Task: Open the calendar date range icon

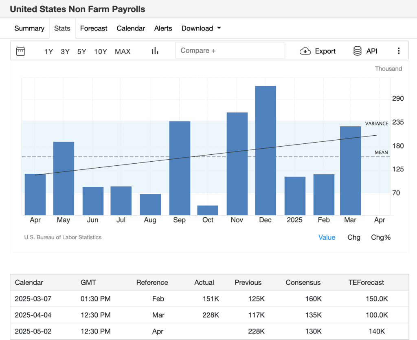Action: click(20, 51)
